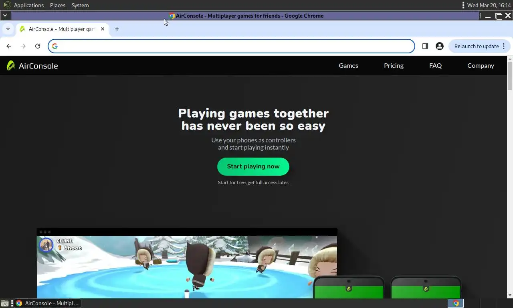The width and height of the screenshot is (513, 308).
Task: Open a new tab with the plus icon
Action: tap(117, 29)
